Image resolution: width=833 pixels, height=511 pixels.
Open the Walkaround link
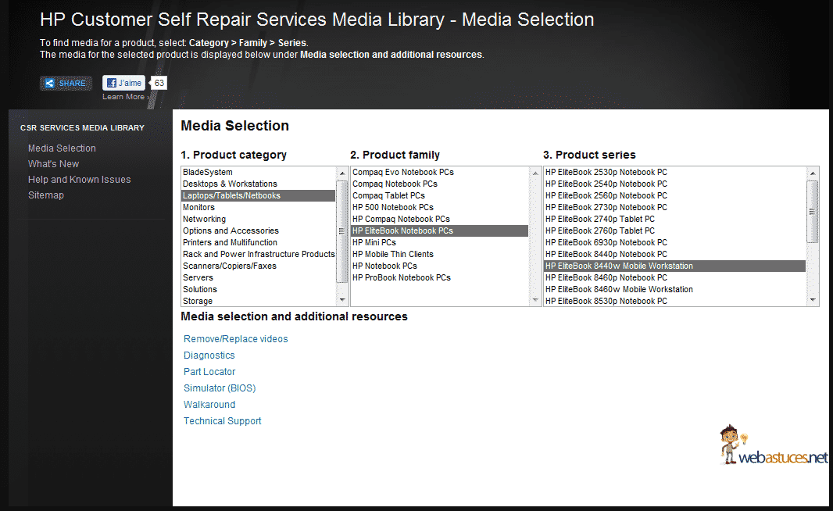[x=209, y=405]
